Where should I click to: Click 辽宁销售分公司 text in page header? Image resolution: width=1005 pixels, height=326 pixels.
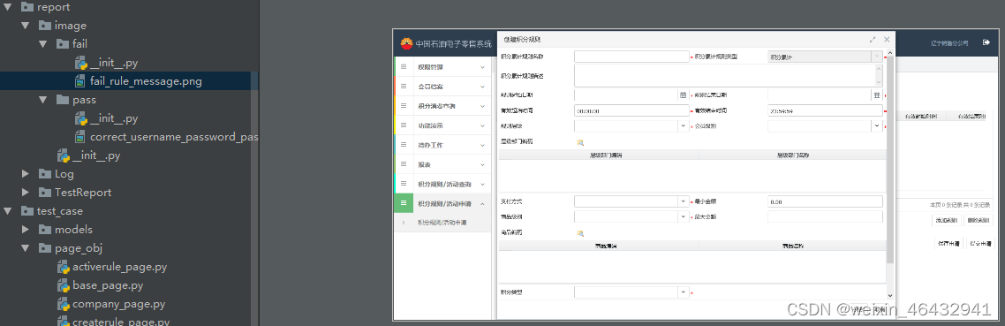[x=949, y=43]
